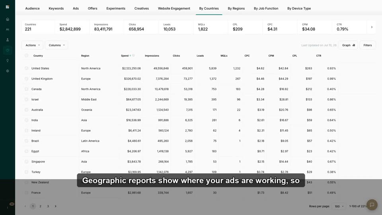Click the Spend column sort arrow
The height and width of the screenshot is (215, 382).
click(x=131, y=56)
